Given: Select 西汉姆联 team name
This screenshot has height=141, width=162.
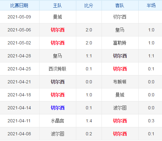Looking at the screenshot, I should pyautogui.click(x=58, y=69).
